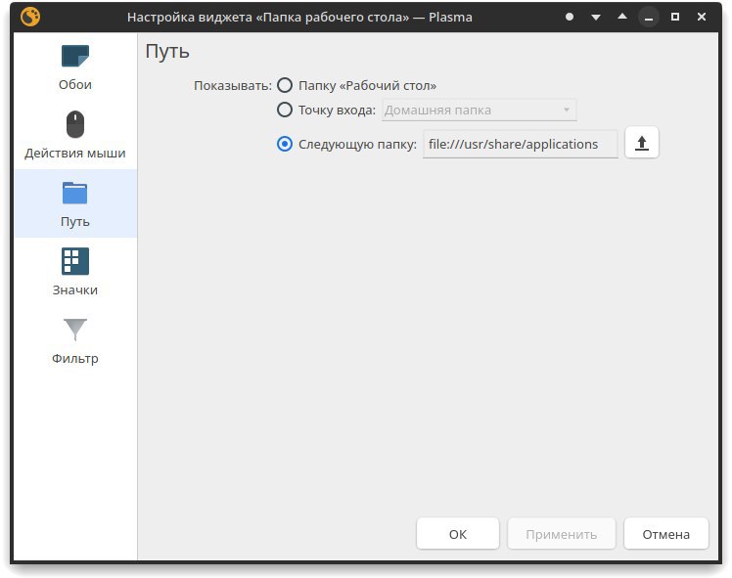Viewport: 732px width, 578px height.
Task: Click the title bar dot (keep on all desktops)
Action: click(x=570, y=18)
